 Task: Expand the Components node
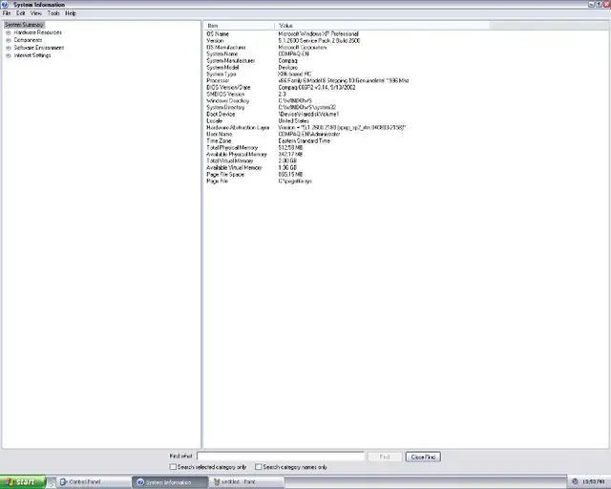[9, 40]
